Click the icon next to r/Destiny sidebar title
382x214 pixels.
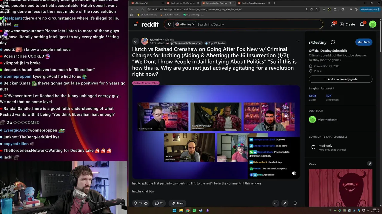pos(333,42)
